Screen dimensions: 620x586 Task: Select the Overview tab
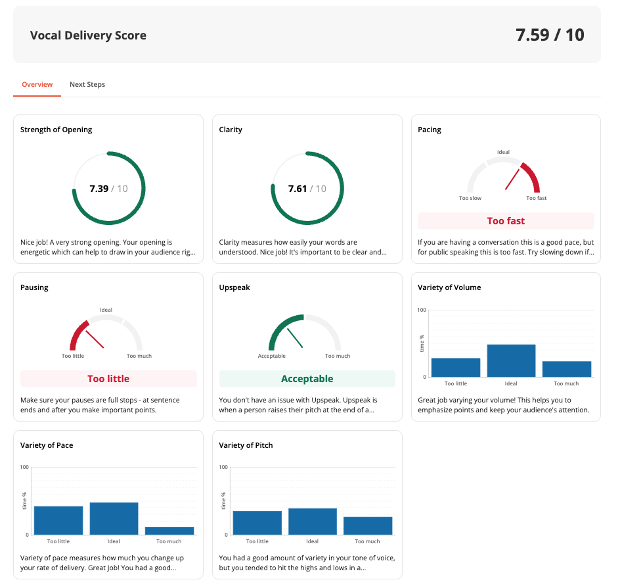pos(37,84)
